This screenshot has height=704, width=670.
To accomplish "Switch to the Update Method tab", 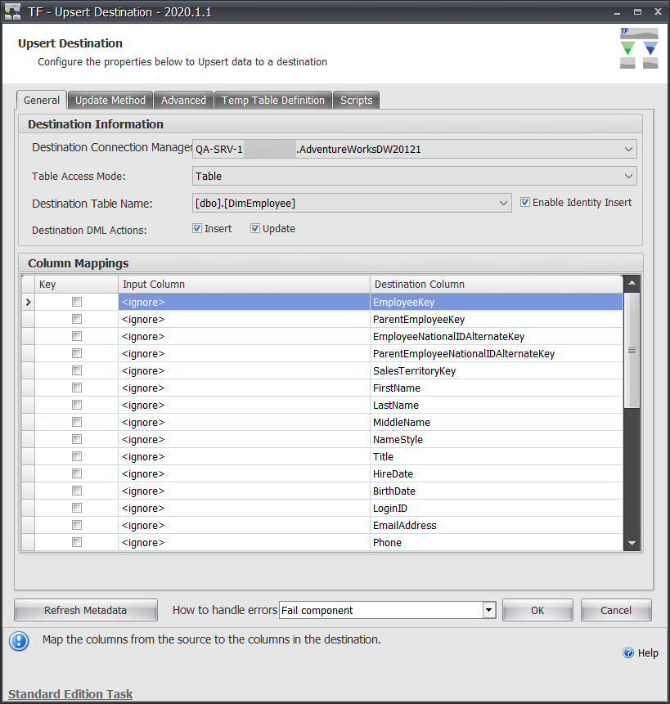I will tap(110, 100).
